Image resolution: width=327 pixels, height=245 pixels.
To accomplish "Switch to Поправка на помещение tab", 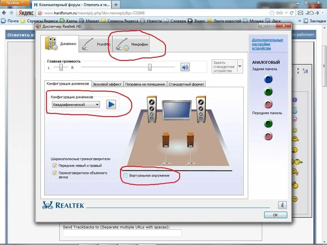I will tap(145, 84).
